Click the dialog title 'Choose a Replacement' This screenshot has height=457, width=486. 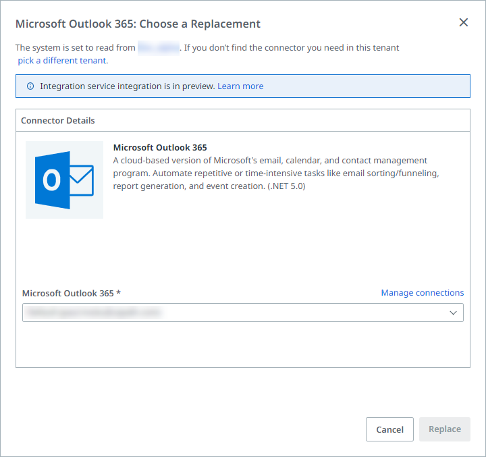pyautogui.click(x=138, y=24)
